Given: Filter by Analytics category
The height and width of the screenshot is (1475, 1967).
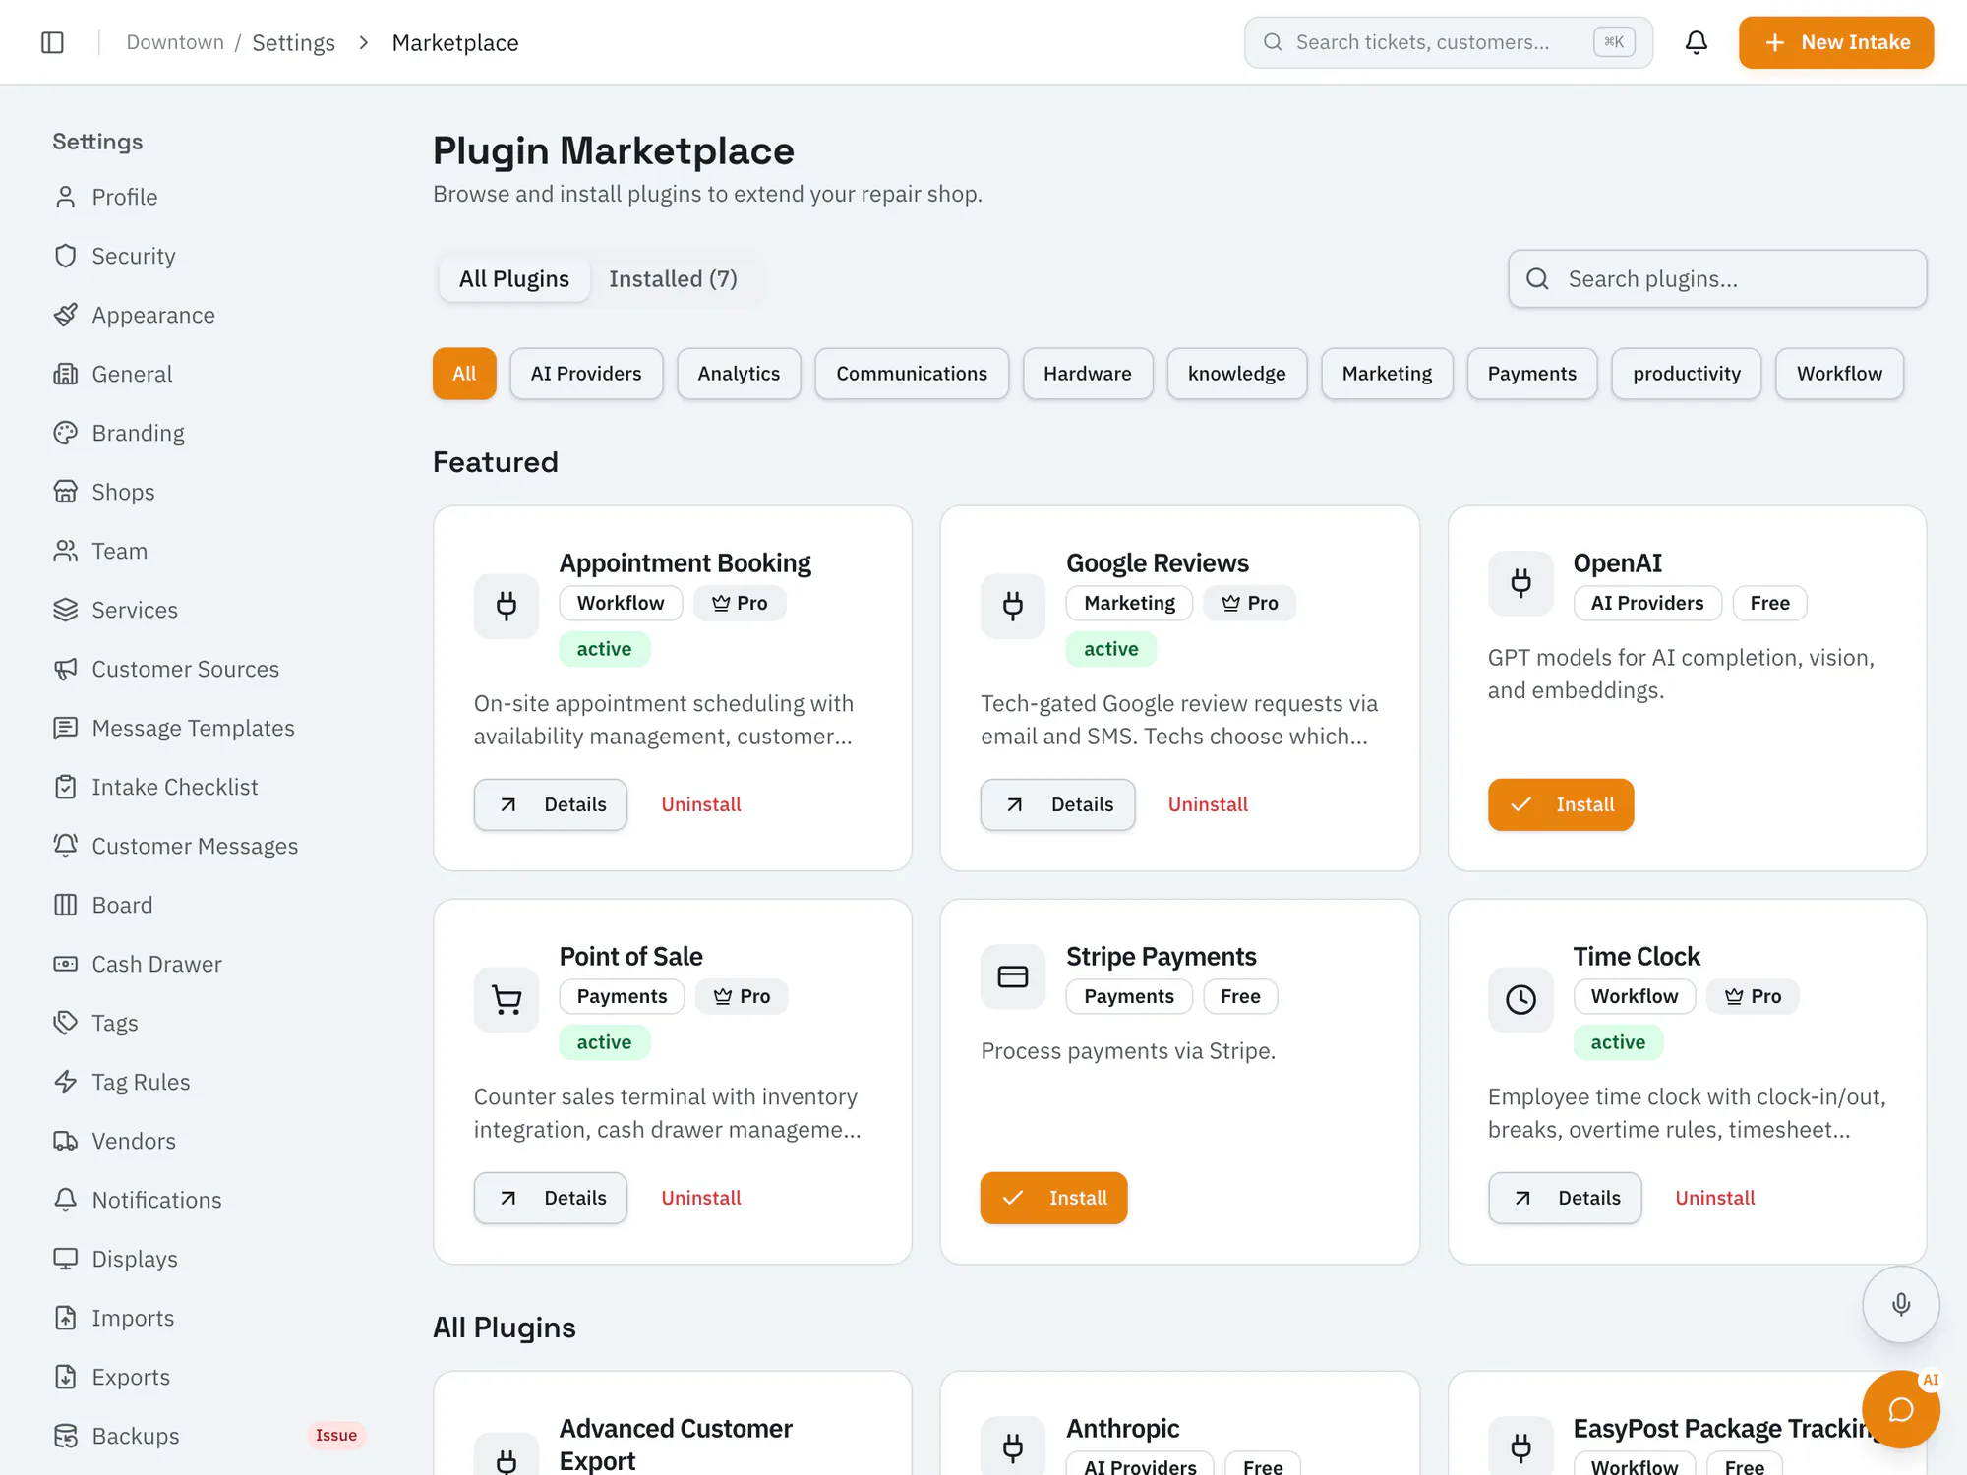Looking at the screenshot, I should click(739, 374).
